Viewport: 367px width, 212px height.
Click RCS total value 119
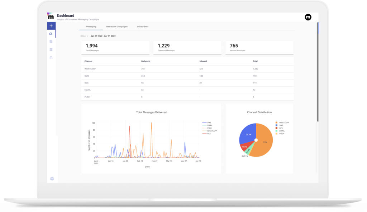click(x=255, y=83)
